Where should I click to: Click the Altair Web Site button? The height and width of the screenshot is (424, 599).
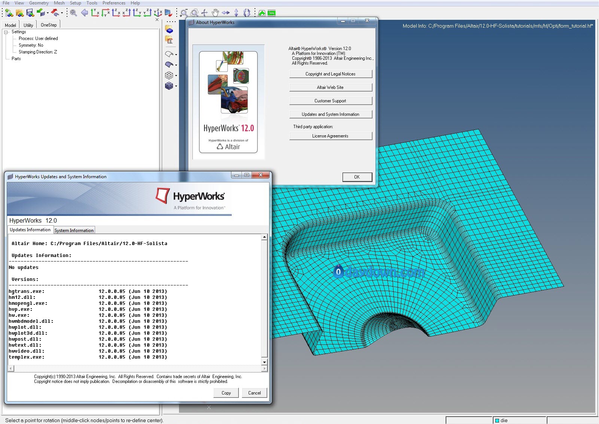pyautogui.click(x=331, y=87)
